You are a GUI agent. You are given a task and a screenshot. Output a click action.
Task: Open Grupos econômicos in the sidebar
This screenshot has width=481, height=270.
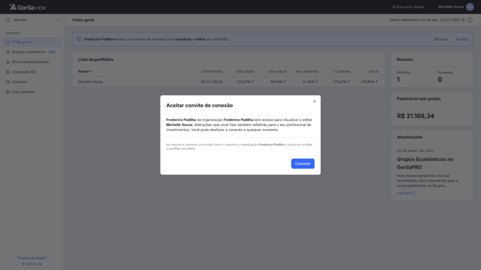[x=29, y=52]
